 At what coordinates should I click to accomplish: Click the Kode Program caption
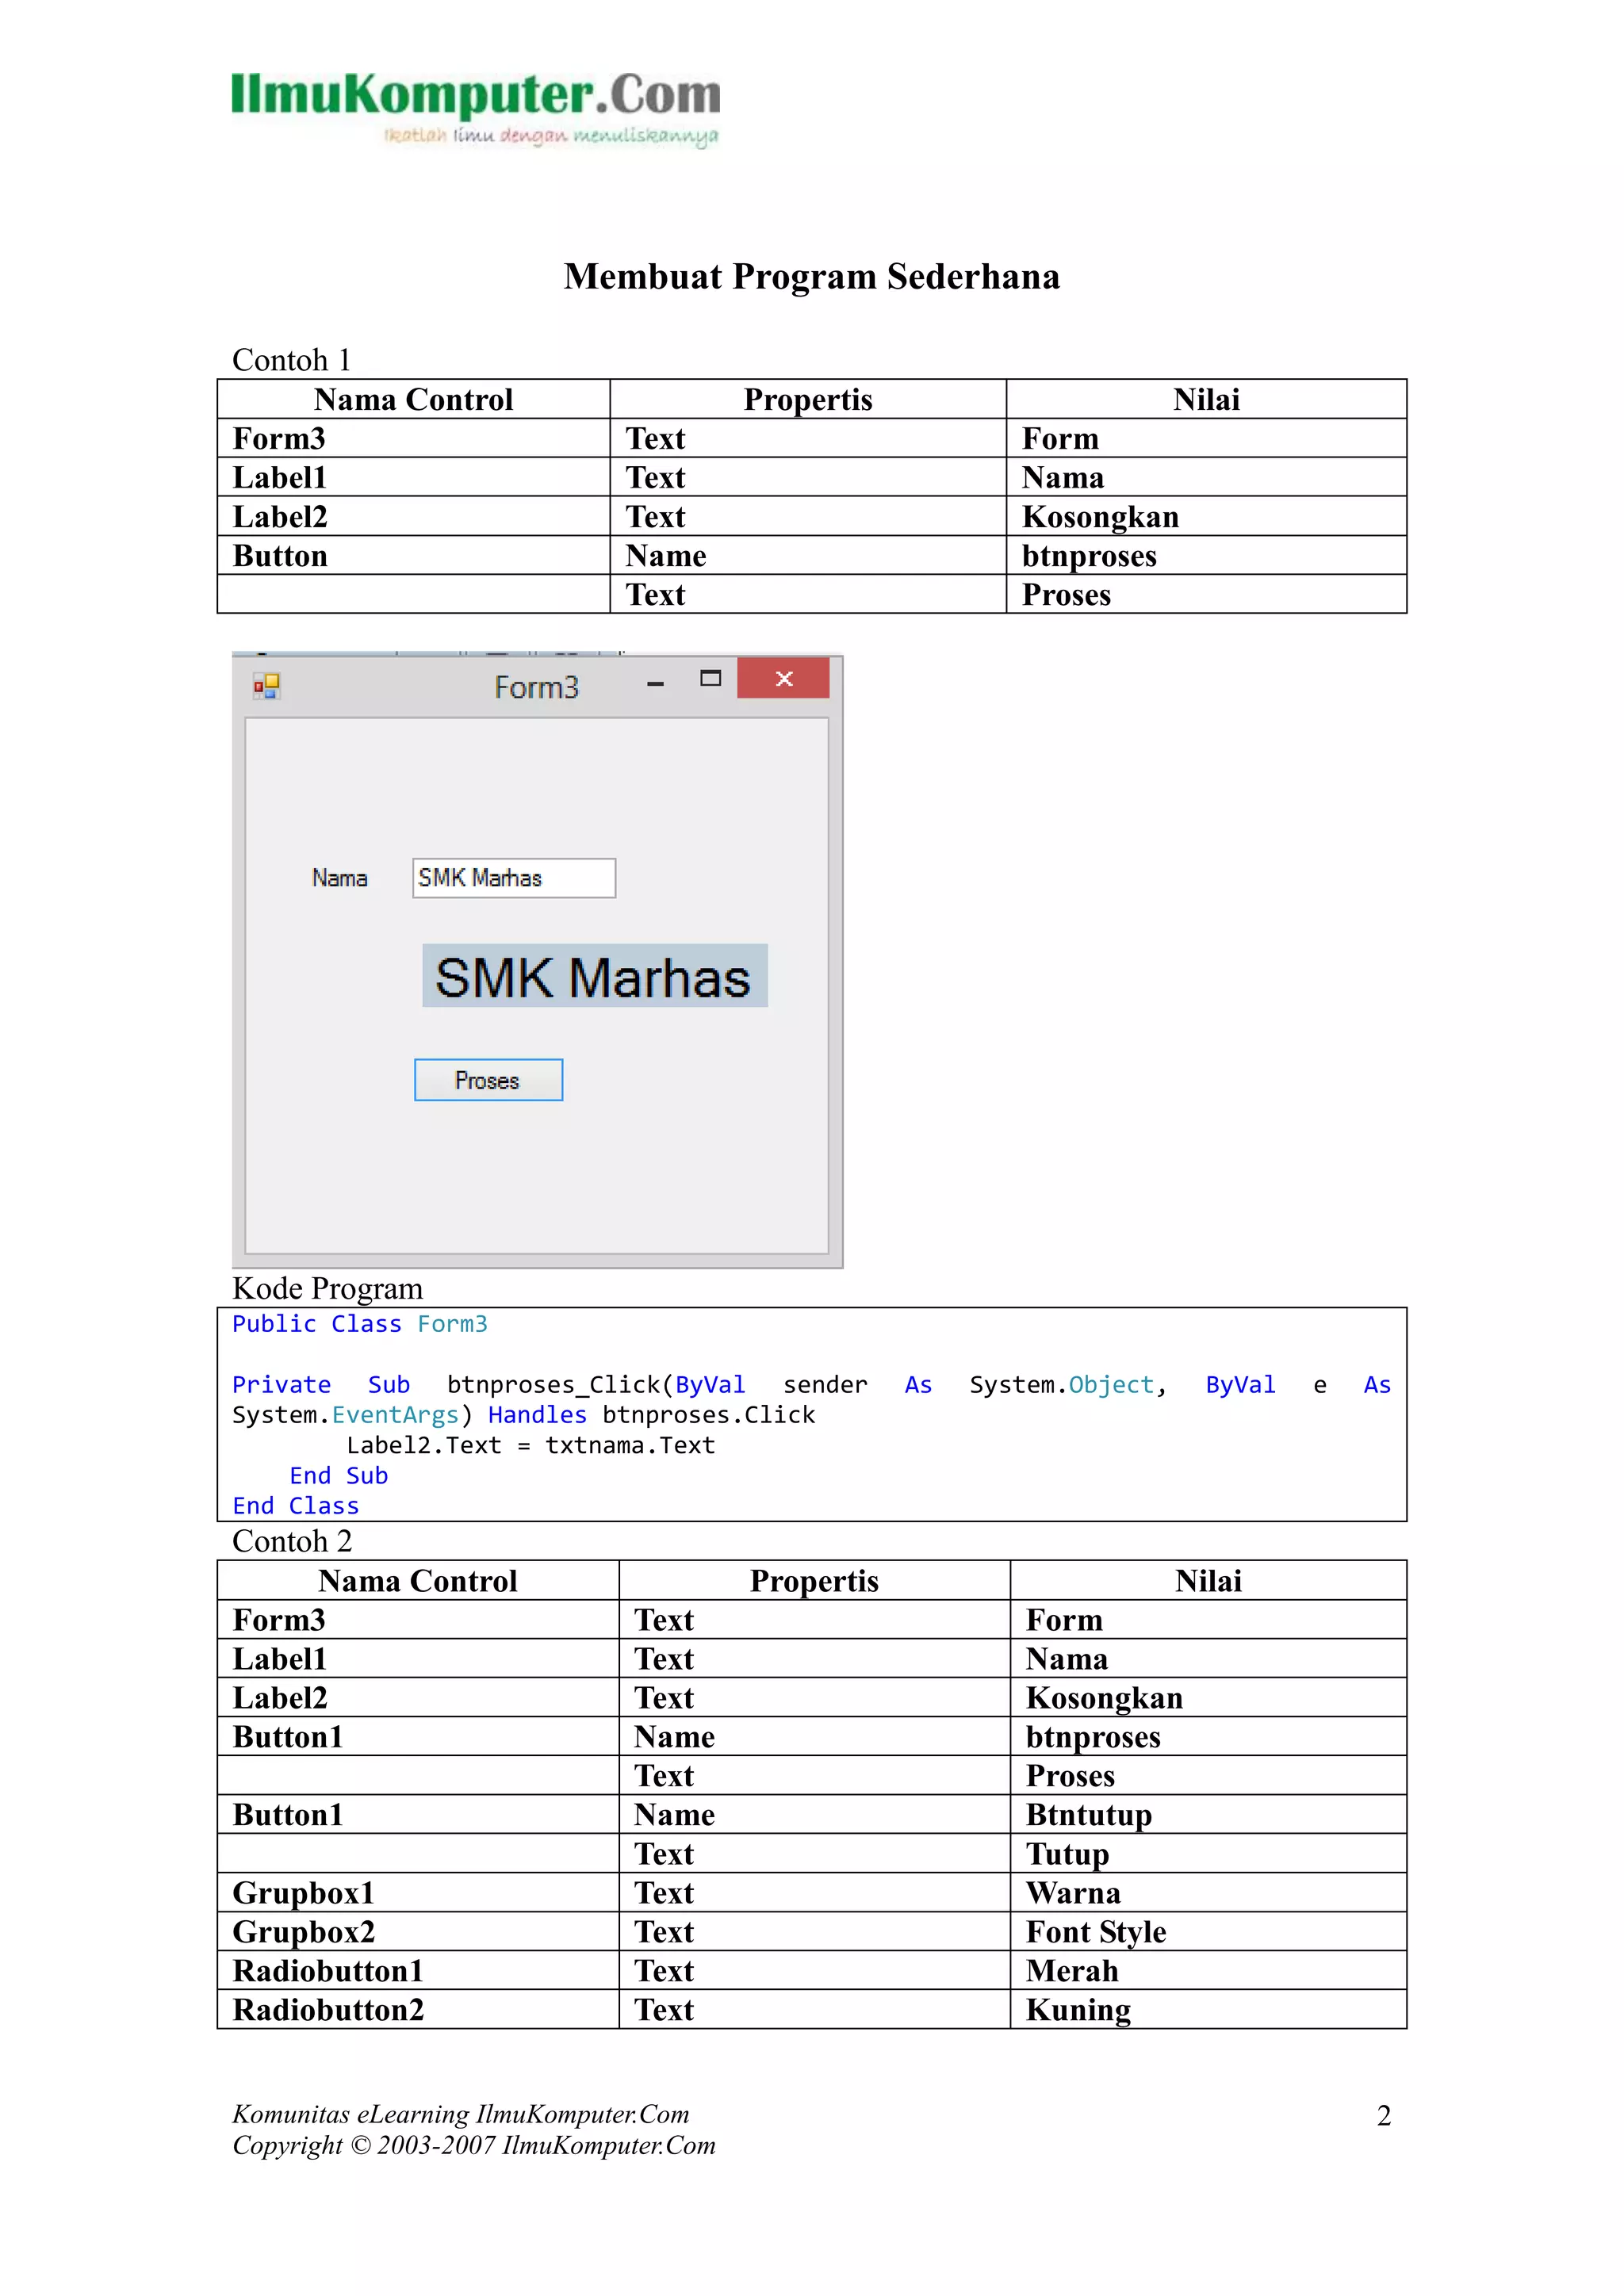(327, 1288)
